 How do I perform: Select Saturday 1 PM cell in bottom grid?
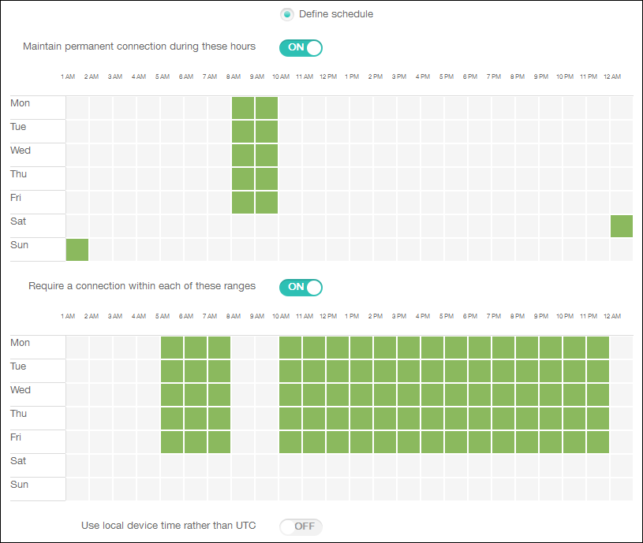361,466
